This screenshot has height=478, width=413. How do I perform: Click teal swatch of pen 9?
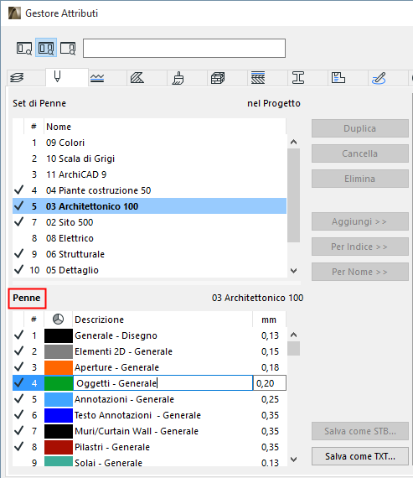coord(59,461)
